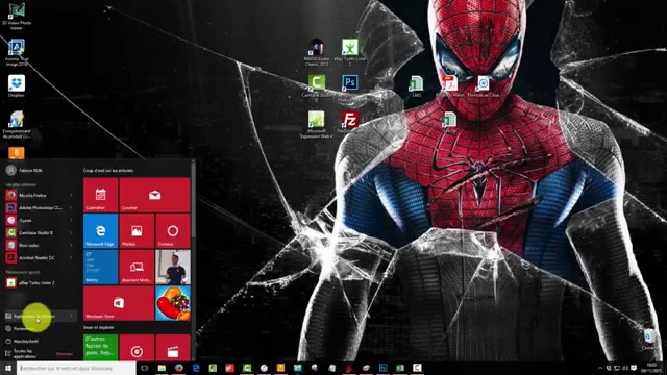Viewport: 667px width, 375px height.
Task: Expand Camtasia Studio 8 jump list arrow
Action: pos(71,233)
